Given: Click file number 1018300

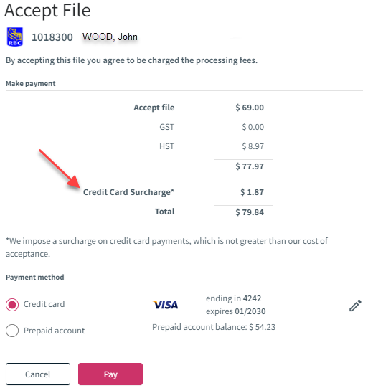Looking at the screenshot, I should (52, 37).
